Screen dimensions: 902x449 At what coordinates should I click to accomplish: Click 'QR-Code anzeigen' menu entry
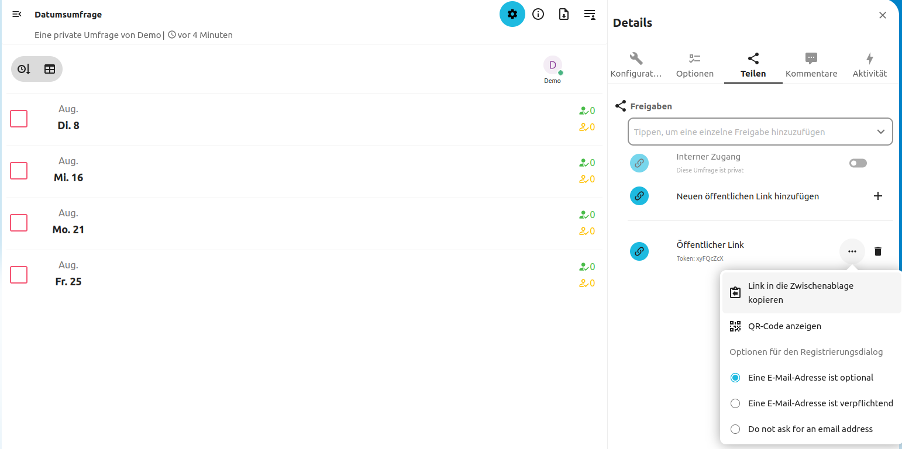784,326
